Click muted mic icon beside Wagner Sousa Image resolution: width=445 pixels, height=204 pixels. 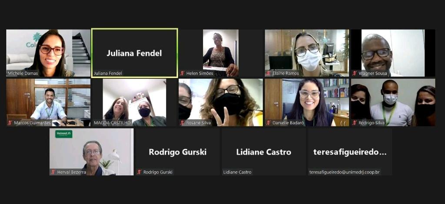click(355, 74)
